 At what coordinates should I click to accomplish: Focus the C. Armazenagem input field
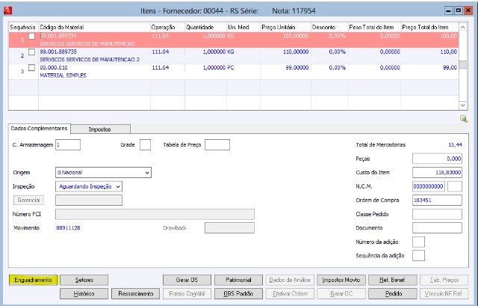pos(68,144)
